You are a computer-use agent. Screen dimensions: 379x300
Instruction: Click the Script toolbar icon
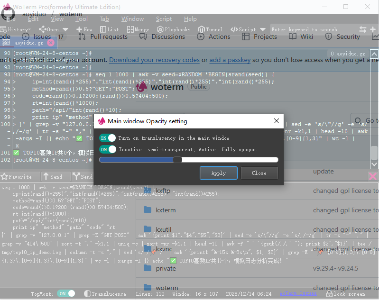coord(243,29)
